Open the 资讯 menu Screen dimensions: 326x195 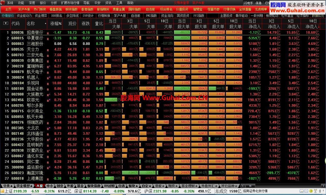108,3
